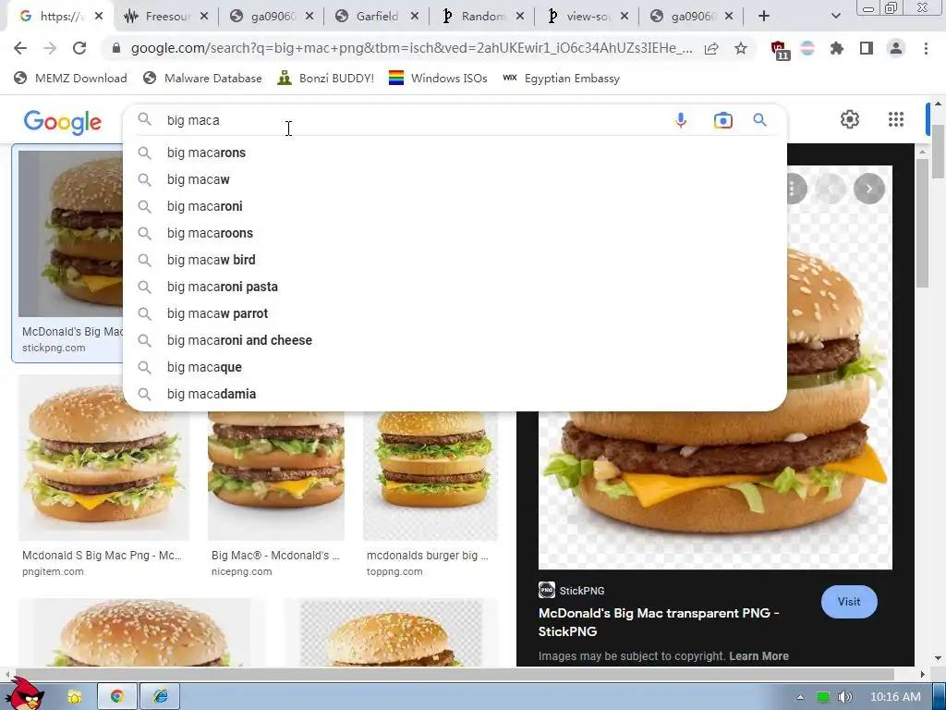Open the Malware Database bookmark

(202, 78)
